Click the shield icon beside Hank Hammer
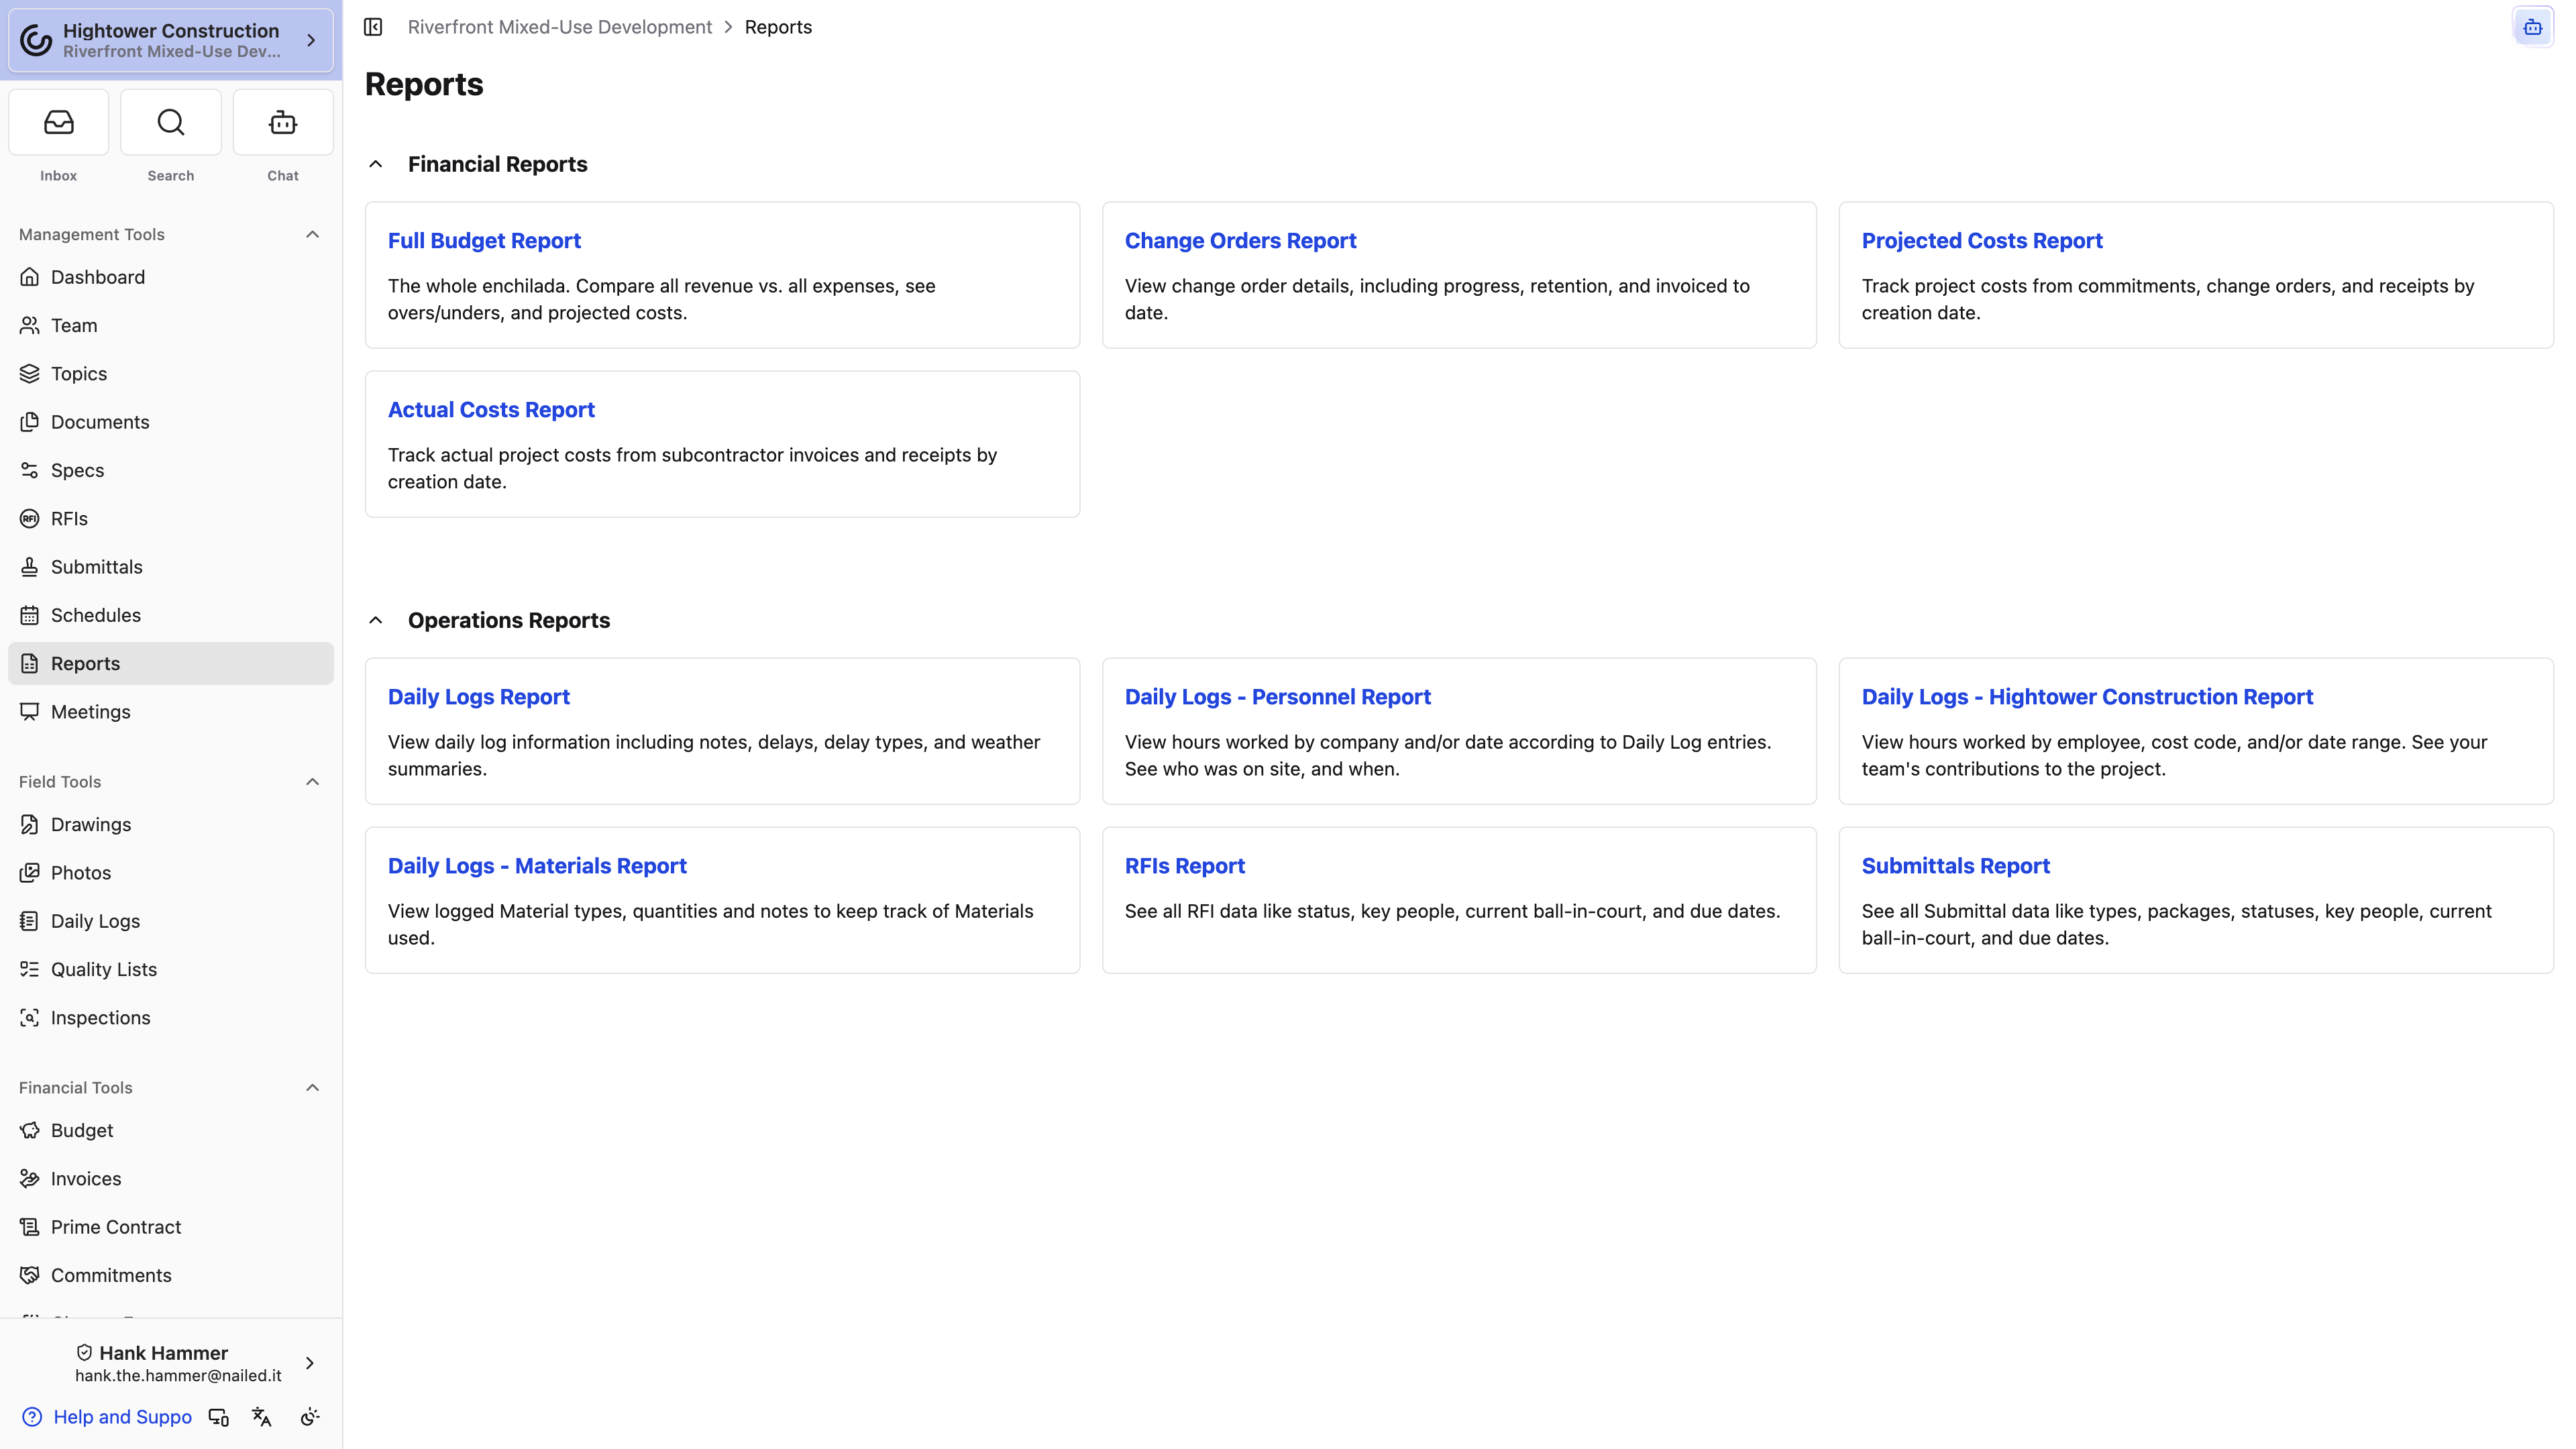Screen dimensions: 2576x1449 point(84,1353)
